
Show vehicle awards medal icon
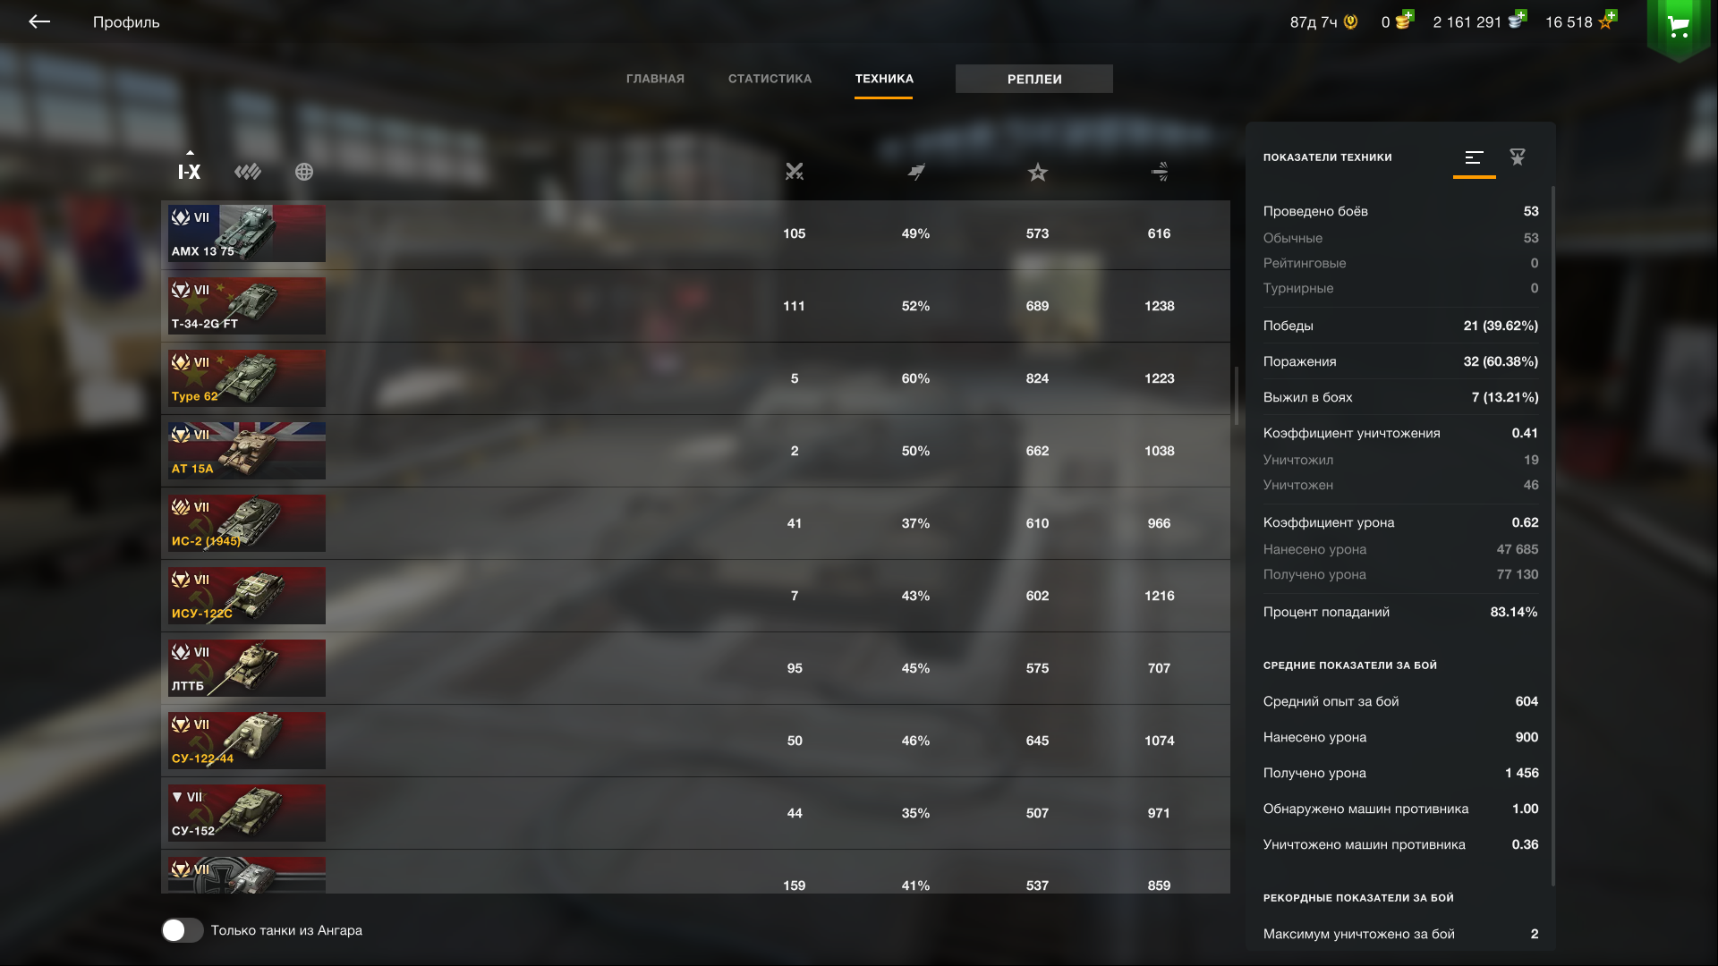pyautogui.click(x=1518, y=157)
